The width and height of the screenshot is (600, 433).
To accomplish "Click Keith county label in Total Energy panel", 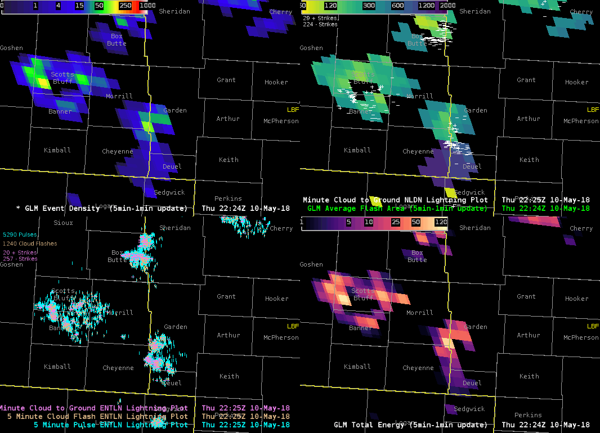I will (x=529, y=376).
